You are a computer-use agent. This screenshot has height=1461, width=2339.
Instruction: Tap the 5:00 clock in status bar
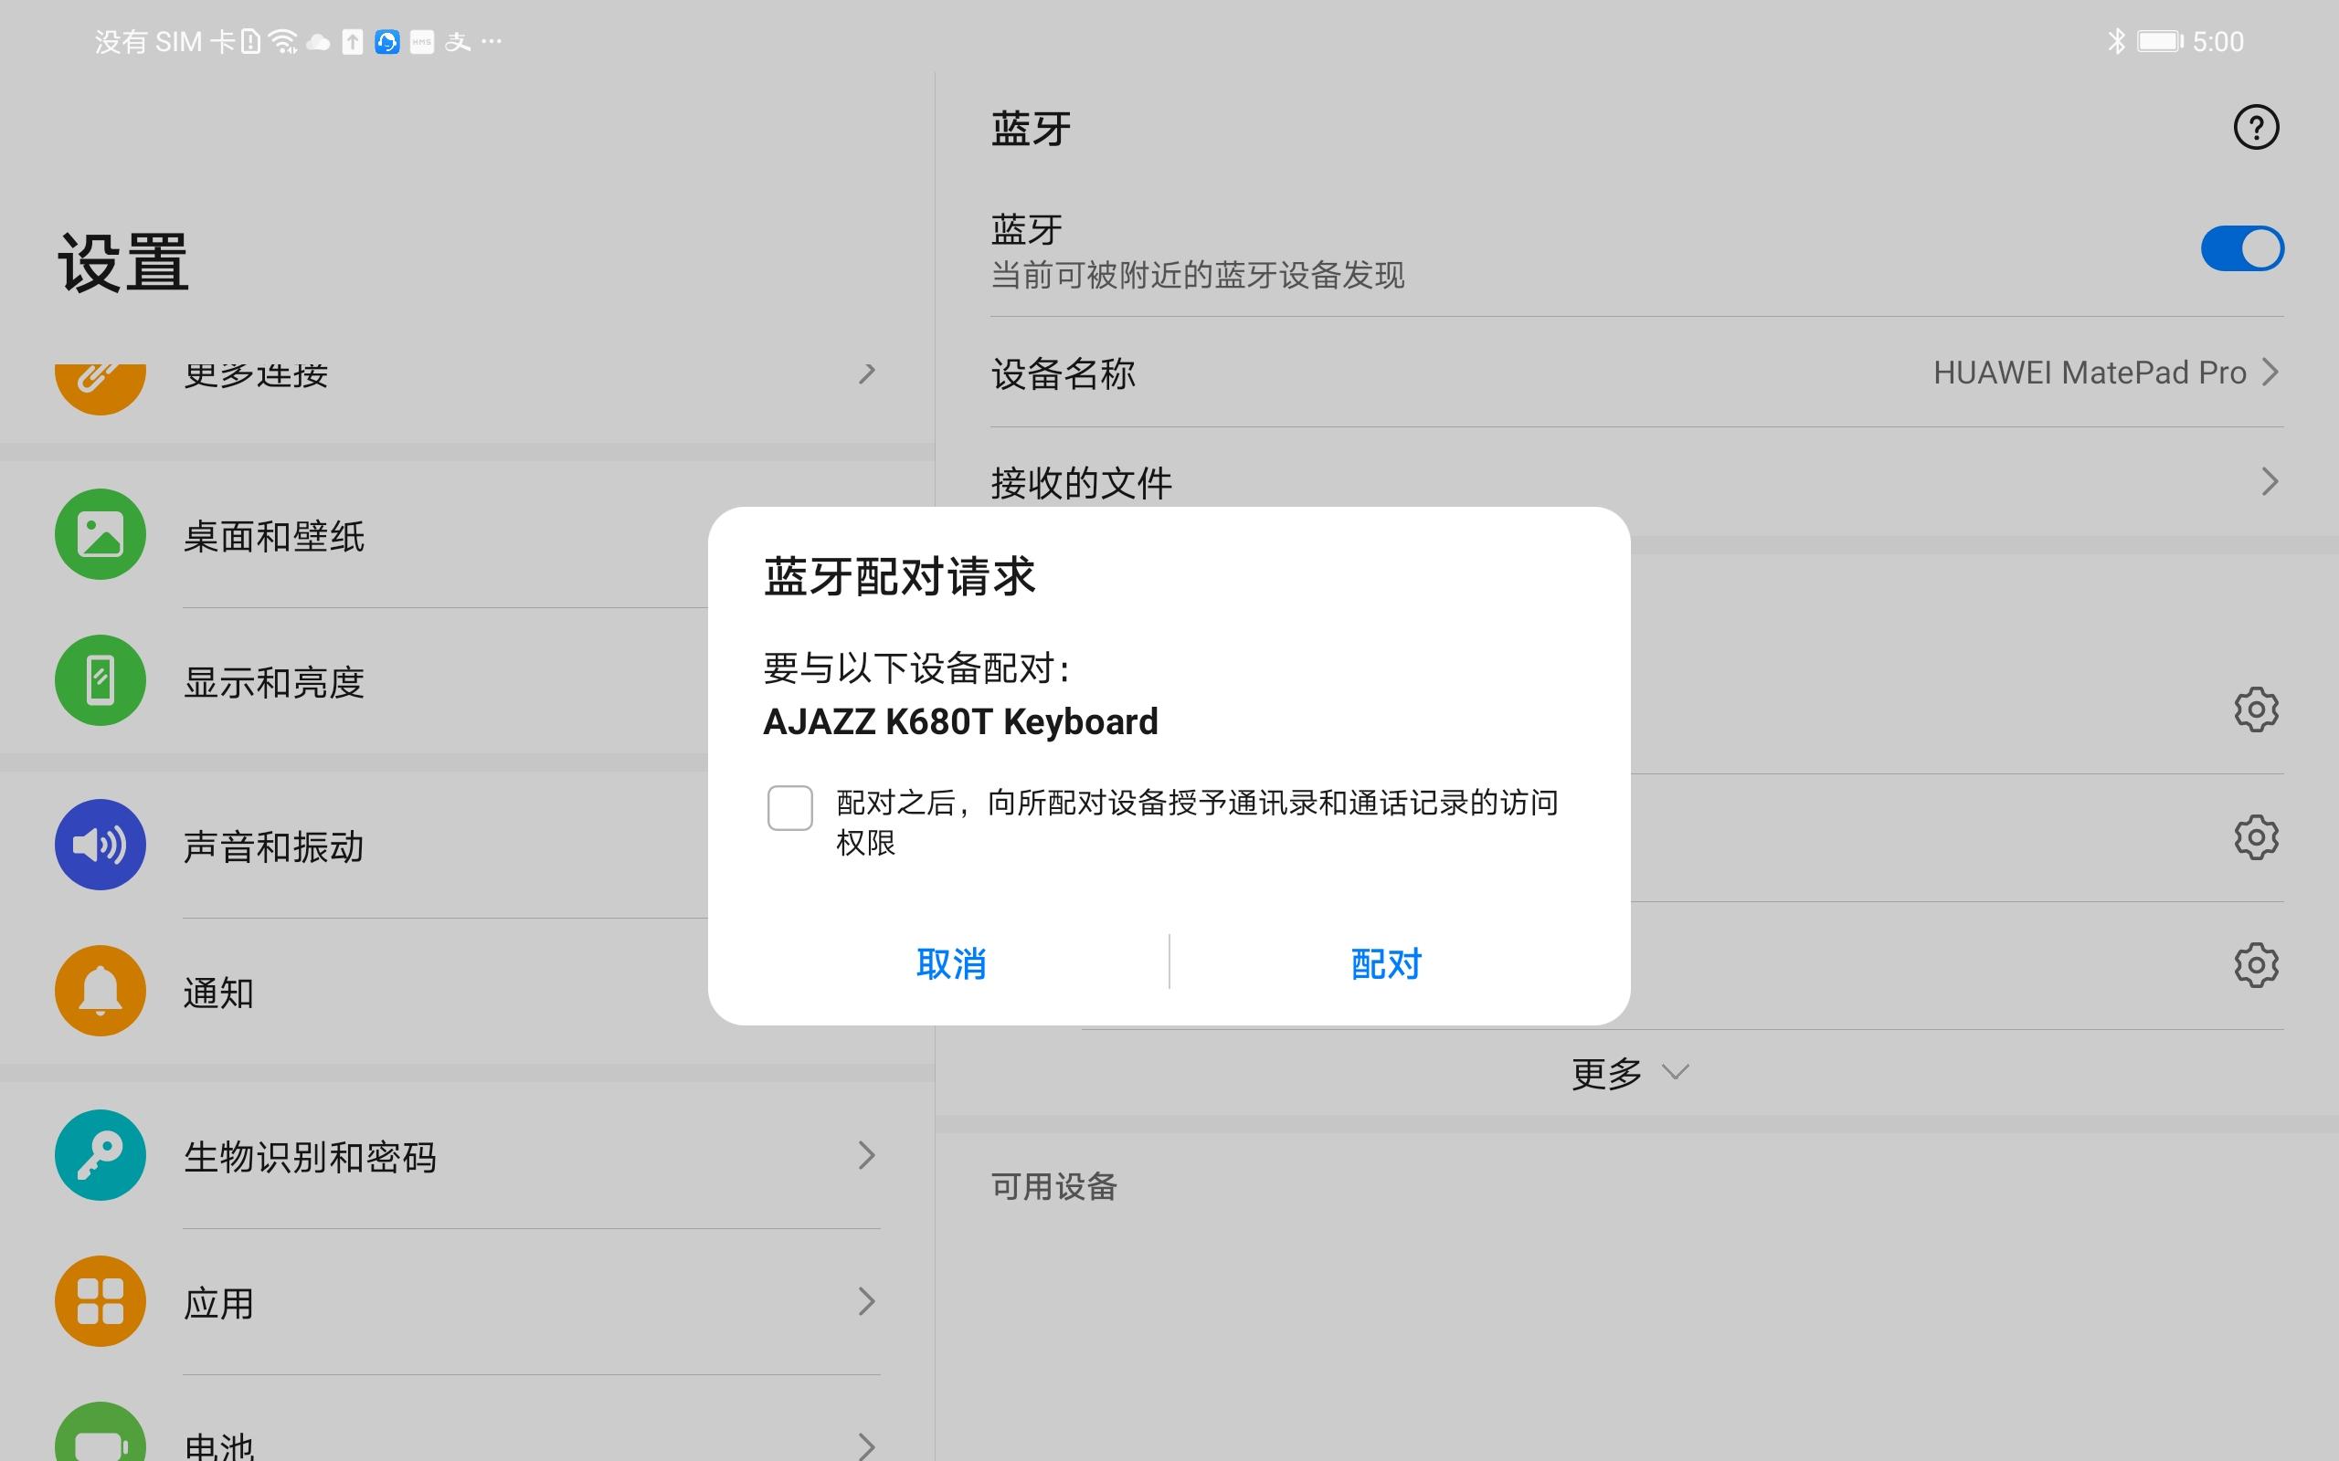2218,42
